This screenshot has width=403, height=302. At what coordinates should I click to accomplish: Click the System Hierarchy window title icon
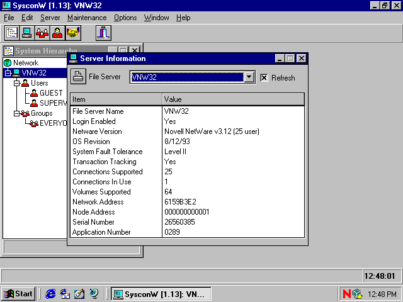9,51
